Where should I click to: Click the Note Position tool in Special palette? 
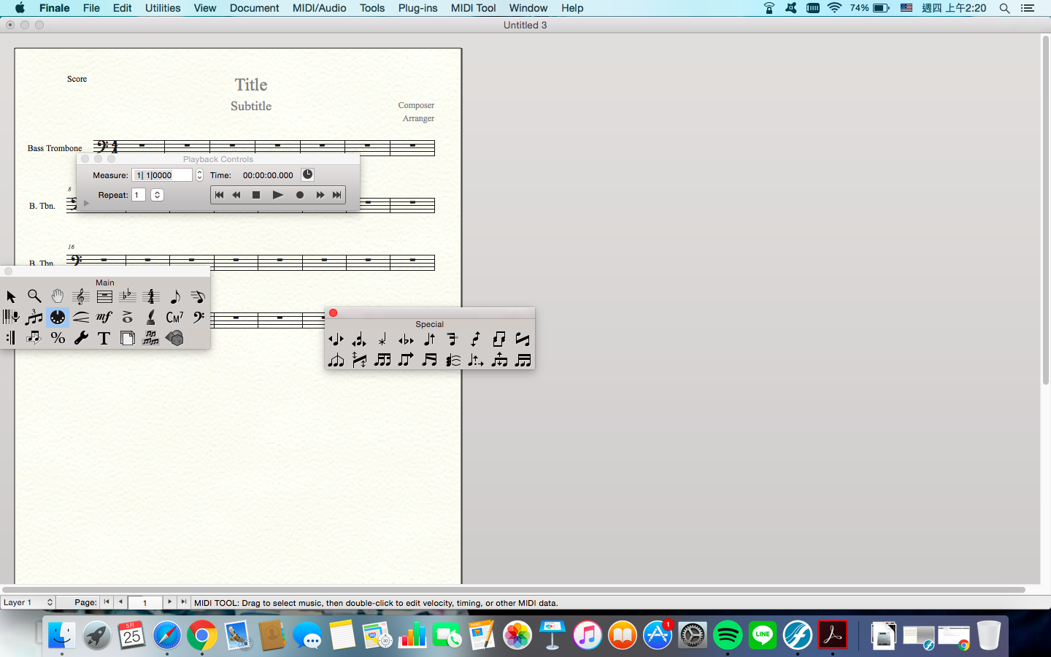336,339
